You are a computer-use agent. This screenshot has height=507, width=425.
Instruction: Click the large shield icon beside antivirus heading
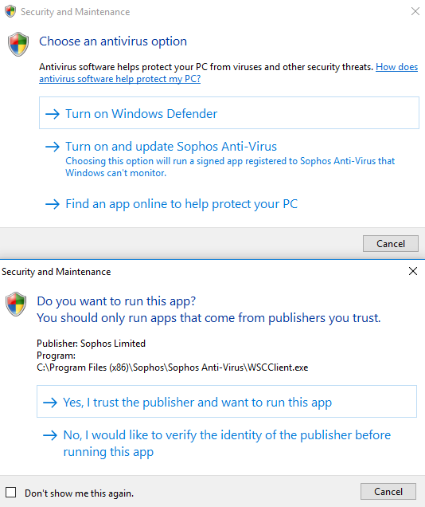[x=18, y=45]
